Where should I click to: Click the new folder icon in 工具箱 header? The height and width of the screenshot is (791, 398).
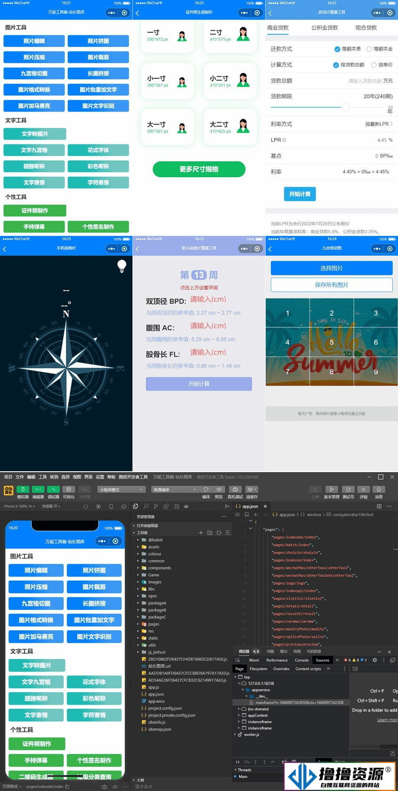pyautogui.click(x=210, y=533)
